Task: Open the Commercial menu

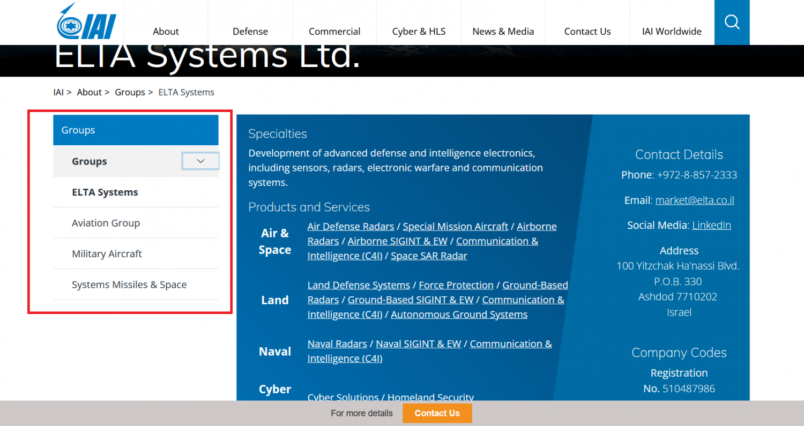Action: pyautogui.click(x=334, y=31)
